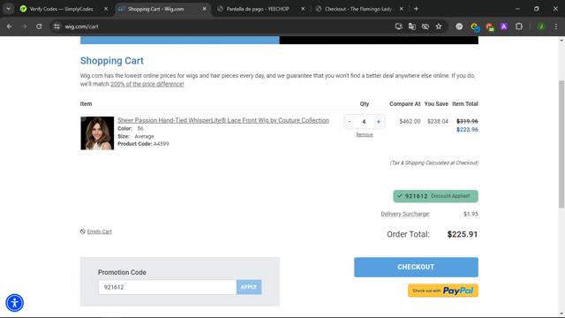
Task: Open the green profile avatar
Action: pyautogui.click(x=541, y=26)
